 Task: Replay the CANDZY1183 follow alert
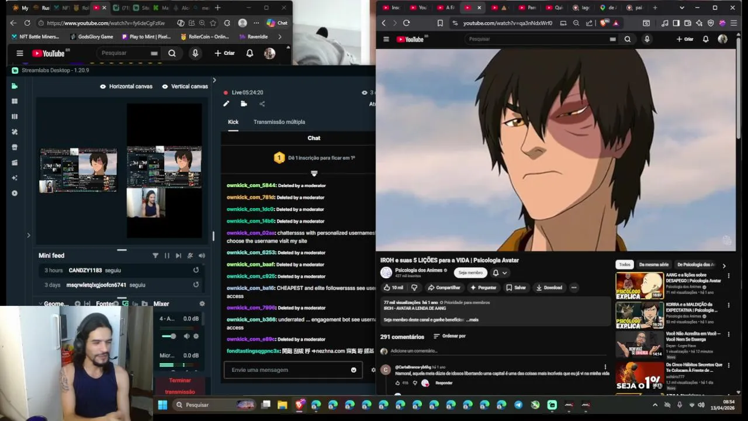pyautogui.click(x=196, y=270)
